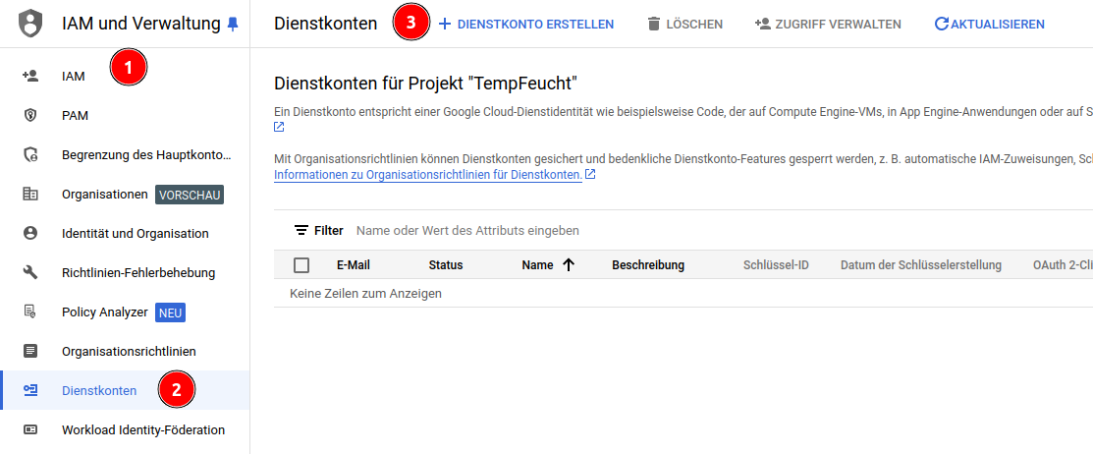Open IAM in the sidebar menu

pyautogui.click(x=74, y=76)
